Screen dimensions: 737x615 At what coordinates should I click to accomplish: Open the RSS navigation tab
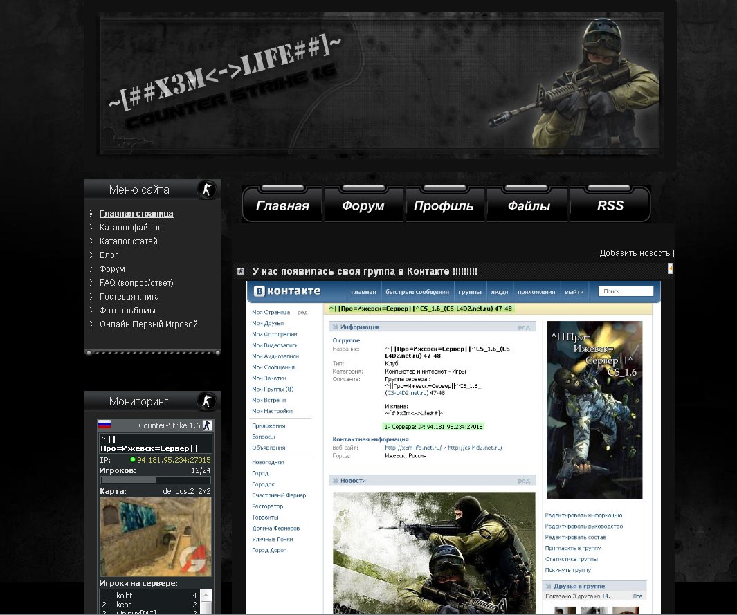[610, 205]
